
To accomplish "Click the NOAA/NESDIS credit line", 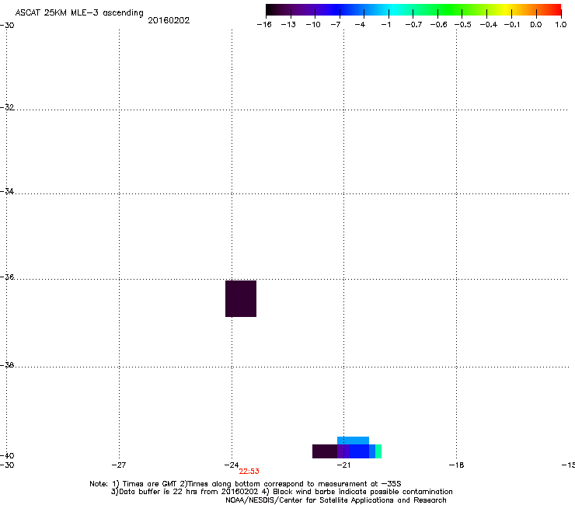I will pyautogui.click(x=336, y=500).
